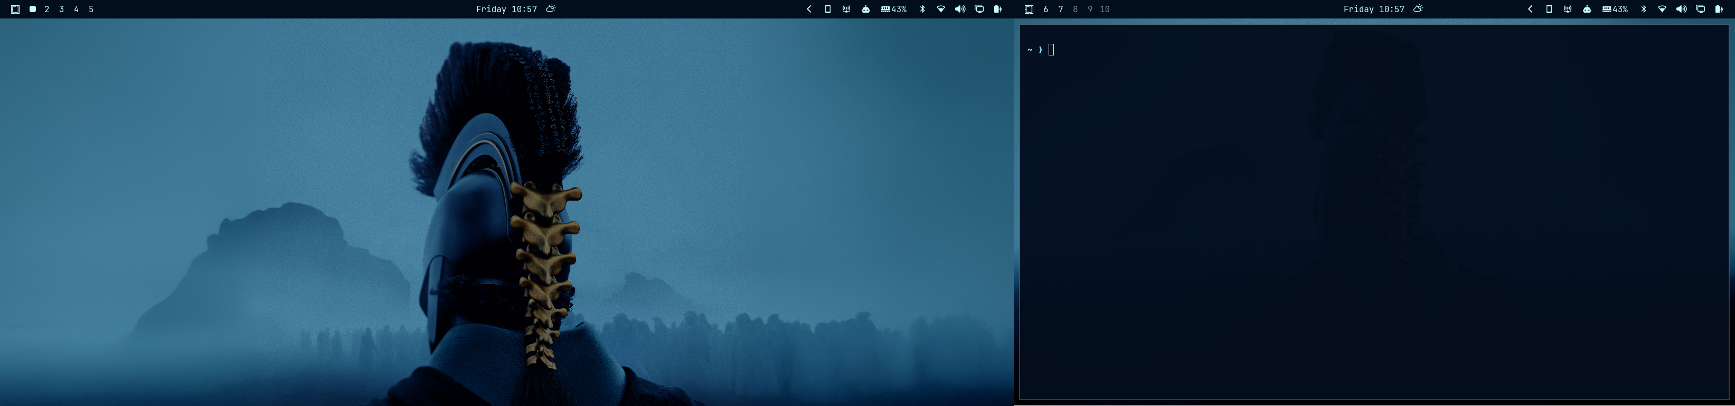Open the Wi-Fi menu on the left bar

click(941, 10)
